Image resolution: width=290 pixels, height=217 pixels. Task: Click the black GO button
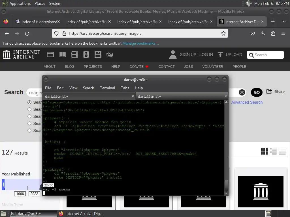pyautogui.click(x=257, y=92)
